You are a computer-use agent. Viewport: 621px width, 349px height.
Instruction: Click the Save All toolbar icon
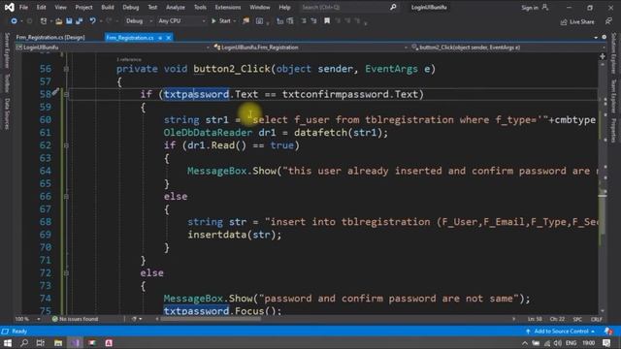point(80,21)
